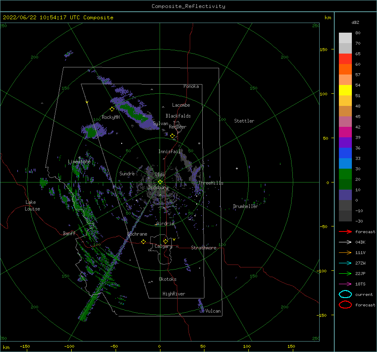Click the yellow diamond marker at radar center
Viewport: 377px width, 352px height.
pos(160,182)
